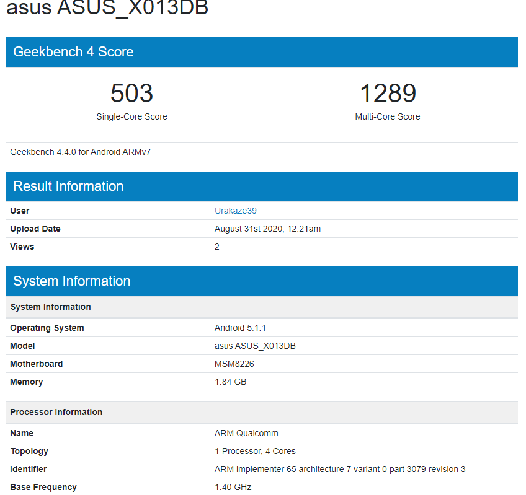Open the Urakaze39 user profile link
526x495 pixels.
(x=236, y=211)
